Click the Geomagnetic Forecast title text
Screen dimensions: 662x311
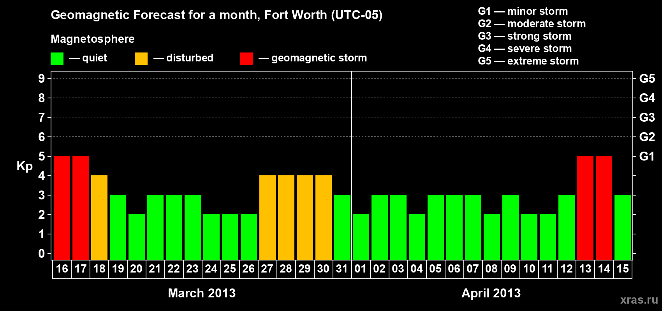pos(217,15)
